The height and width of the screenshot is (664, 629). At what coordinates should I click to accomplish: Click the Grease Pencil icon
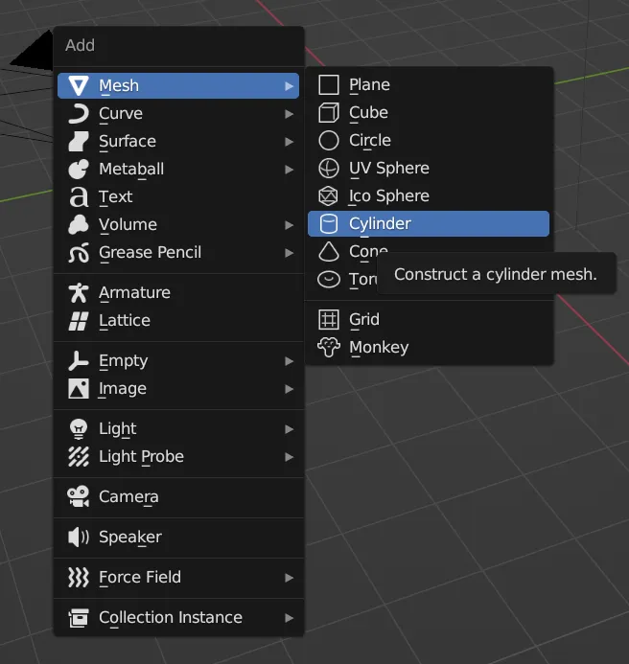tap(79, 252)
